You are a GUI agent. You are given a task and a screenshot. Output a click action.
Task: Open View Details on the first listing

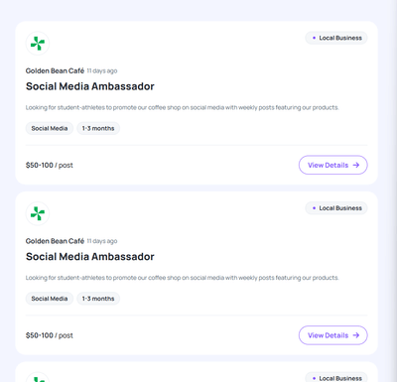coord(333,165)
